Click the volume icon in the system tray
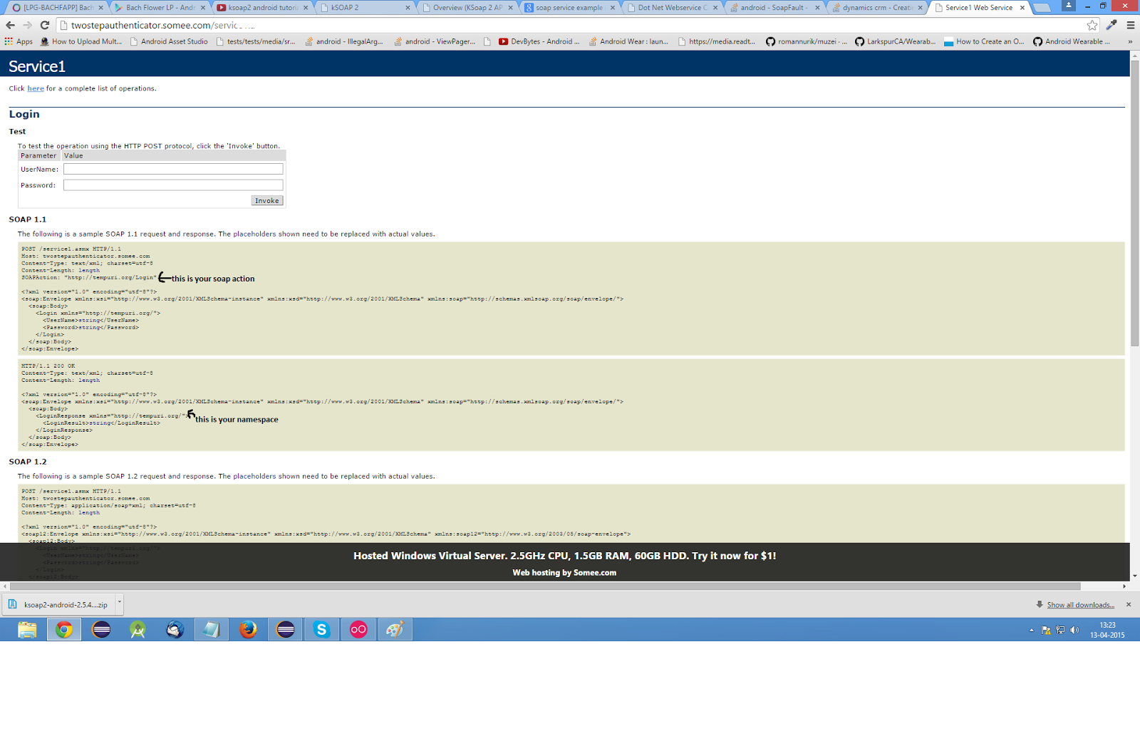1140x741 pixels. pyautogui.click(x=1074, y=630)
